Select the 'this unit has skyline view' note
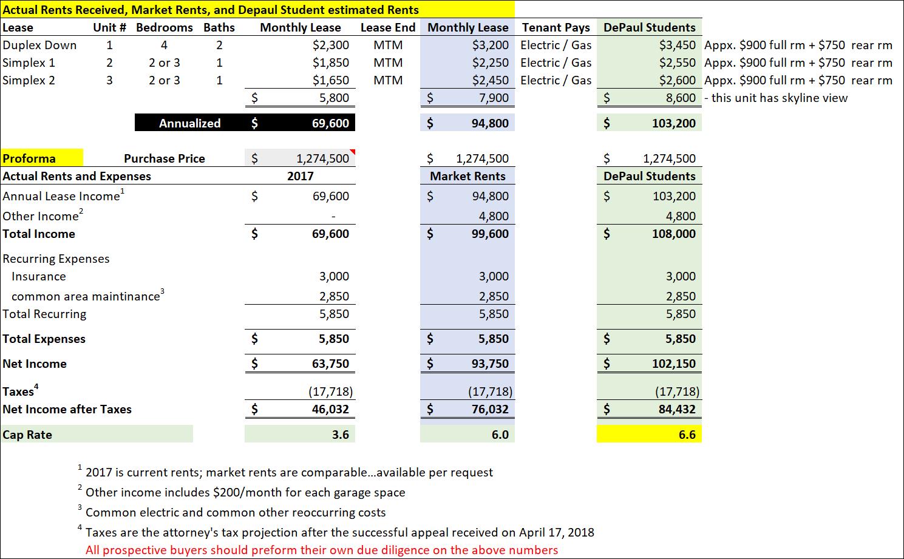Image resolution: width=904 pixels, height=559 pixels. tap(776, 98)
